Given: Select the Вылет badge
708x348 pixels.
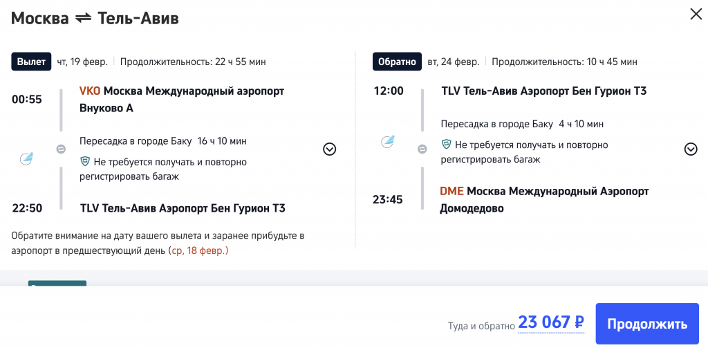Looking at the screenshot, I should [x=31, y=62].
